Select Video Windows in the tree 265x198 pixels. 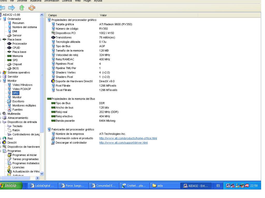[x=22, y=85]
